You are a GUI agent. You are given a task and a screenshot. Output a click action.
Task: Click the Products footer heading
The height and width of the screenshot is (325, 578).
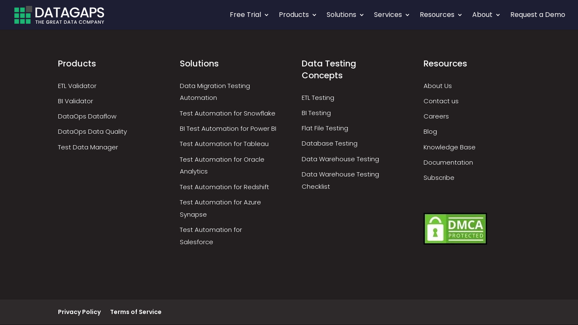click(77, 63)
